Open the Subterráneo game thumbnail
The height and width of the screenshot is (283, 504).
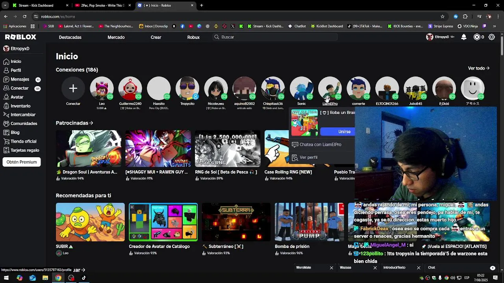point(236,222)
